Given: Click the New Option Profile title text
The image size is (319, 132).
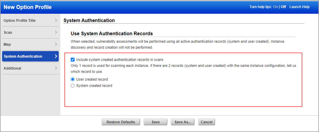Looking at the screenshot, I should 28,7.
